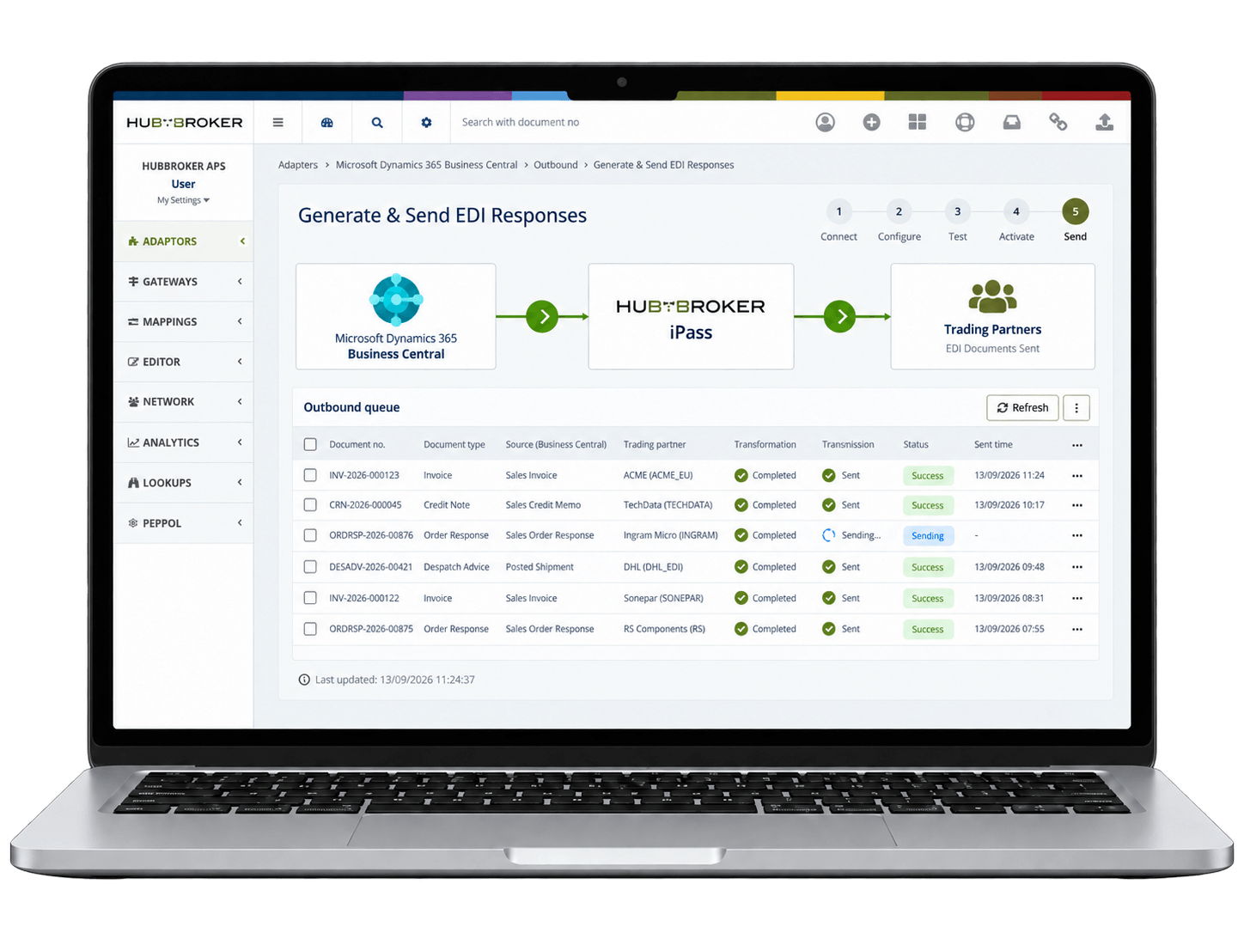Tick the select-all checkbox in table header
This screenshot has height=933, width=1244.
pyautogui.click(x=310, y=445)
